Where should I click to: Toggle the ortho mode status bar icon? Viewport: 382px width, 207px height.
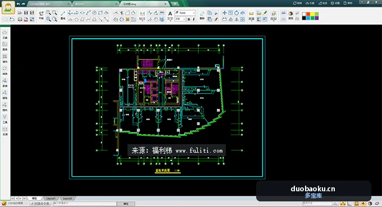pos(349,204)
